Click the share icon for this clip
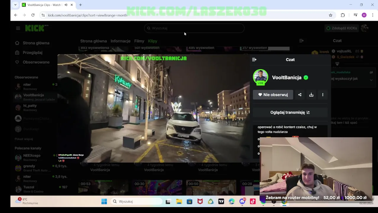Viewport: 378px width, 213px height. 300,95
